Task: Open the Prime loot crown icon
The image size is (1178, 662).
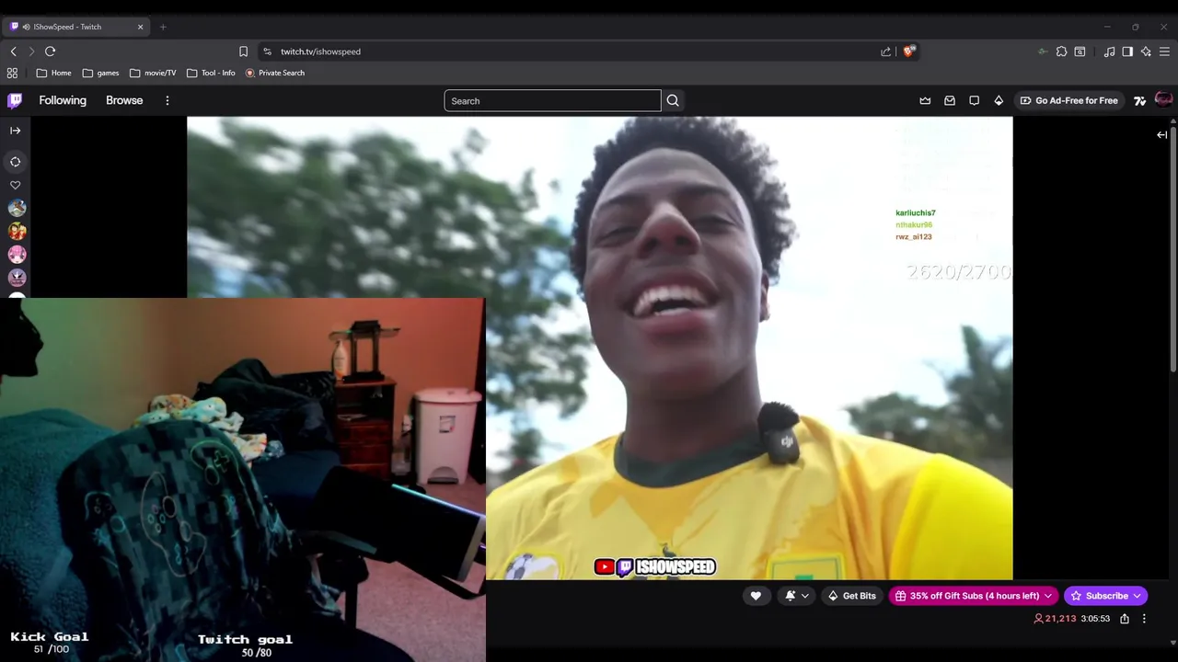Action: pos(925,100)
